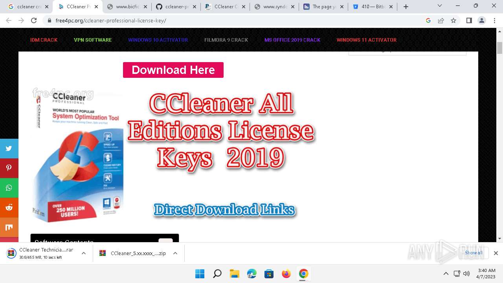Open CCleaner Technician rar download item
Viewport: 503px width, 283px height.
point(41,253)
